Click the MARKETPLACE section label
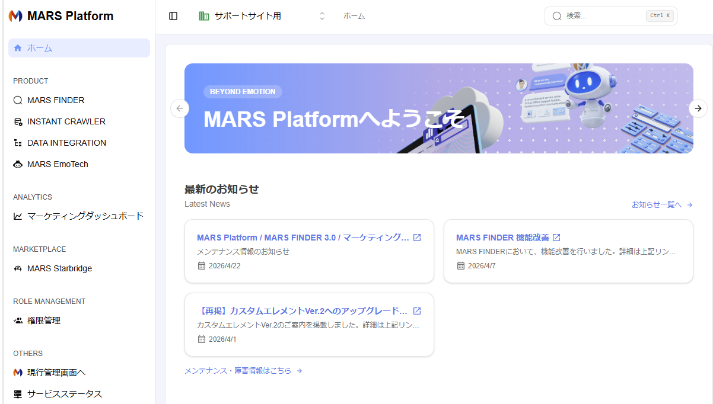The width and height of the screenshot is (713, 404). pyautogui.click(x=40, y=249)
